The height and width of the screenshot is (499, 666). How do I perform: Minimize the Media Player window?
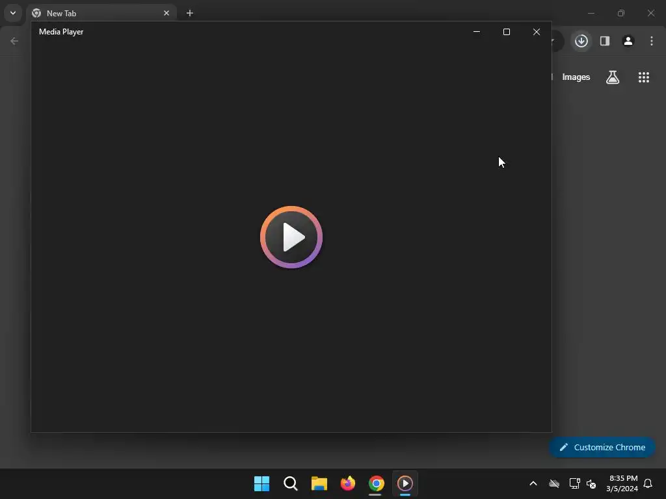pos(477,32)
